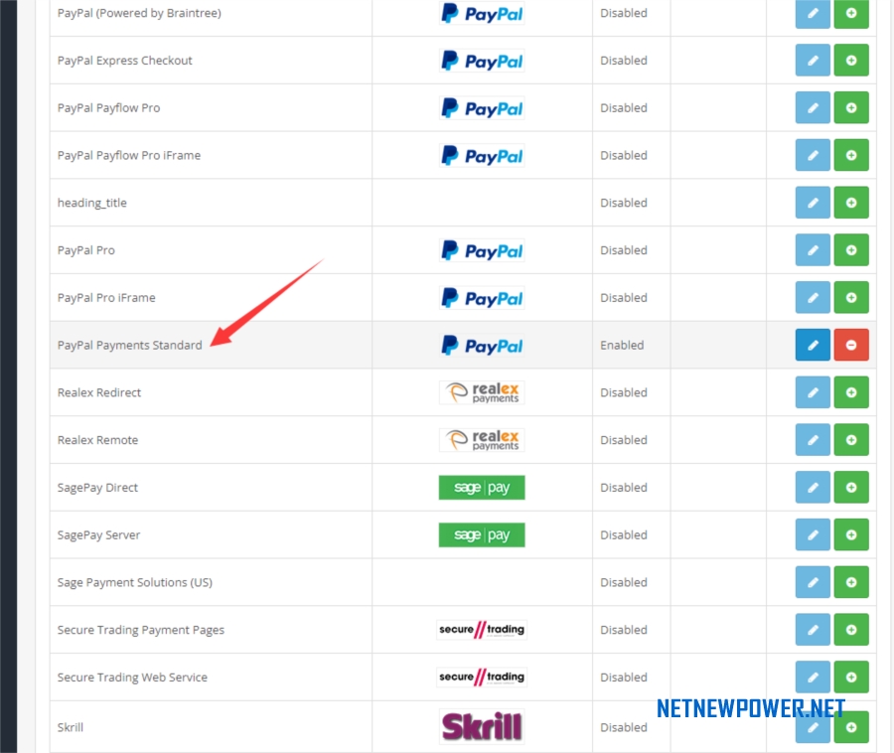The image size is (894, 753).
Task: Click the PayPal logo beside PayPal Payments Standard
Action: pyautogui.click(x=482, y=345)
